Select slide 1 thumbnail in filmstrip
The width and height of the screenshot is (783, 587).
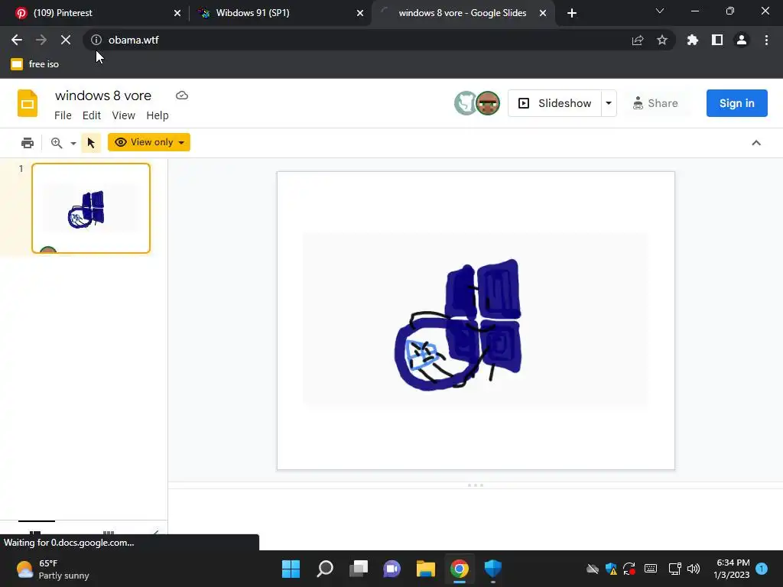click(91, 208)
